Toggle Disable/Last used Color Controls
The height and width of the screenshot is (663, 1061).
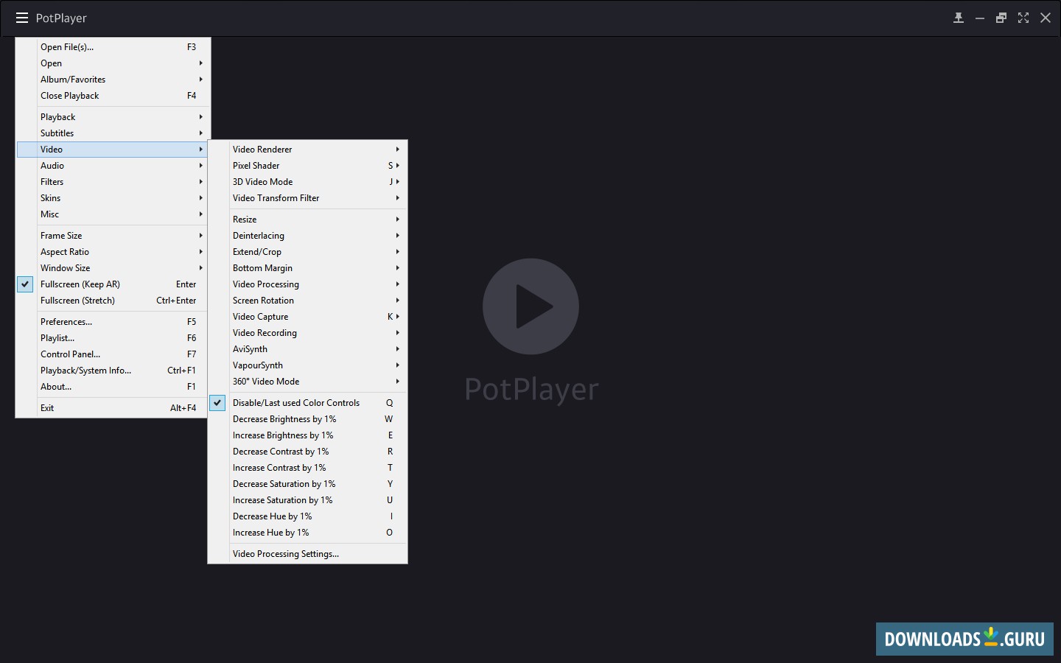tap(308, 403)
